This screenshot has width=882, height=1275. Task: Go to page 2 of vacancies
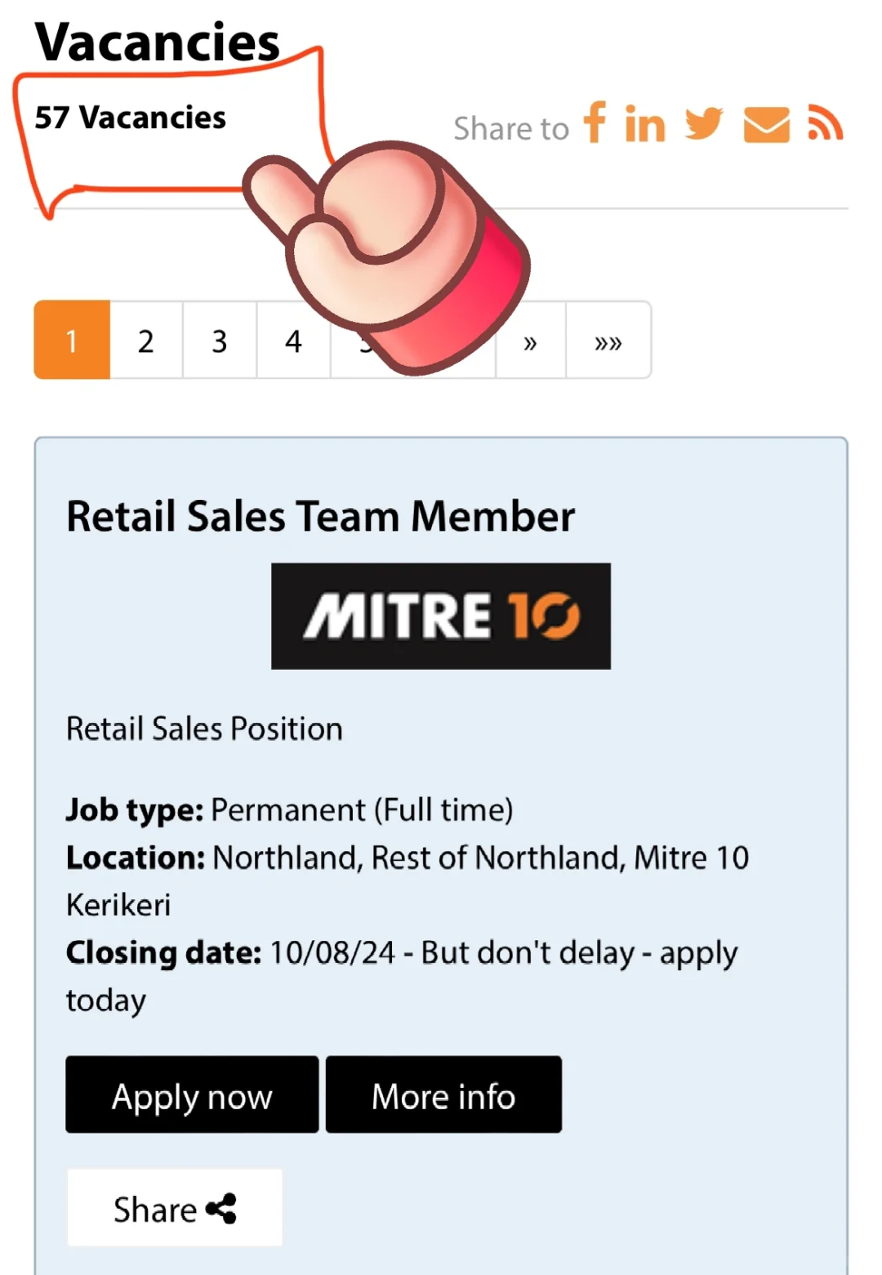tap(146, 340)
